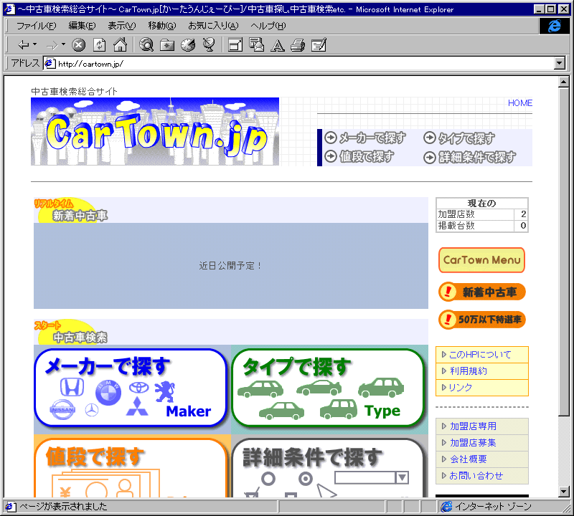Click the Print toolbar icon
This screenshot has width=574, height=516.
[298, 45]
